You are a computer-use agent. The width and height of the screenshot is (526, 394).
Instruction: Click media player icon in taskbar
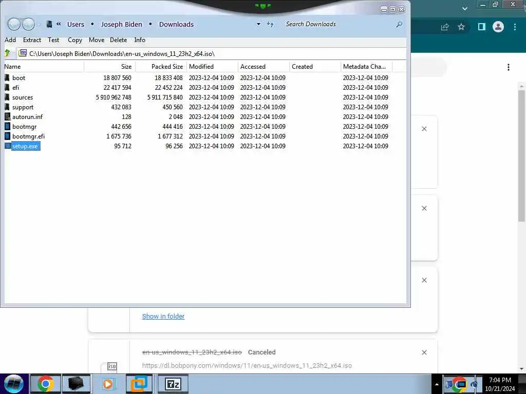click(108, 384)
